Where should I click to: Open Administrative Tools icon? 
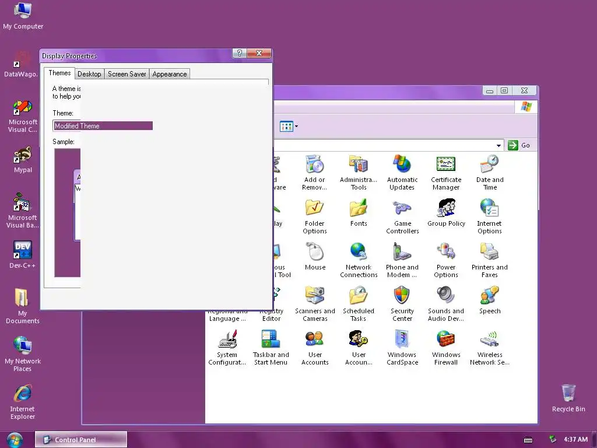click(x=359, y=172)
